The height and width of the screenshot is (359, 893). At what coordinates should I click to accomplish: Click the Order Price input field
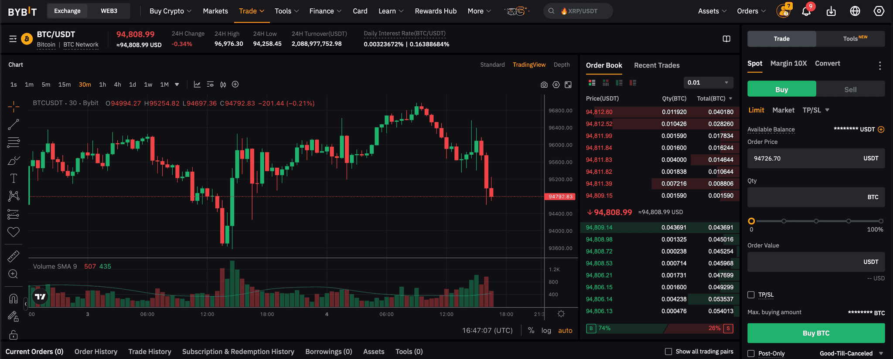816,159
